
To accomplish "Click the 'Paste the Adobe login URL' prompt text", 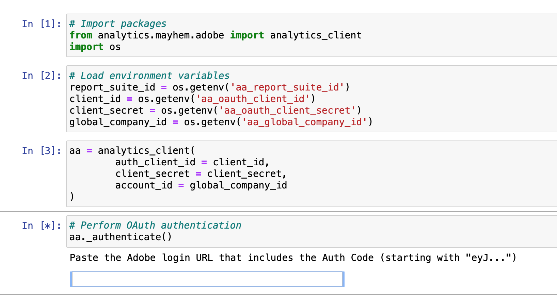I will tap(293, 258).
